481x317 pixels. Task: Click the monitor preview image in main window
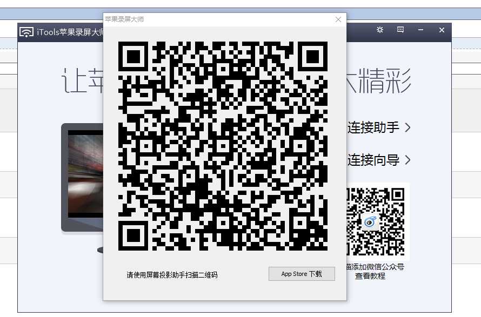82,177
